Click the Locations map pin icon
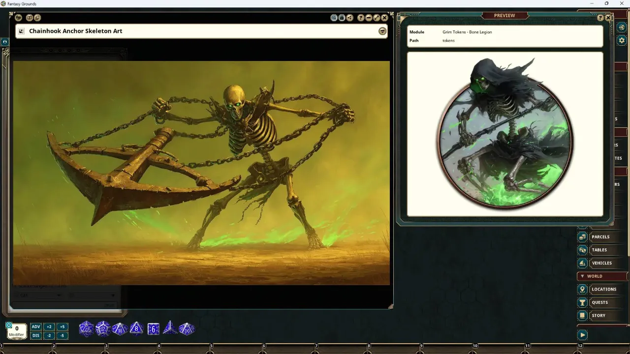Image resolution: width=630 pixels, height=354 pixels. click(x=582, y=289)
